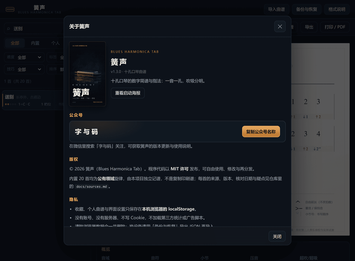Image resolution: width=355 pixels, height=261 pixels.
Task: Click the 1 首 (共 20 首) count text
Action: pyautogui.click(x=18, y=81)
